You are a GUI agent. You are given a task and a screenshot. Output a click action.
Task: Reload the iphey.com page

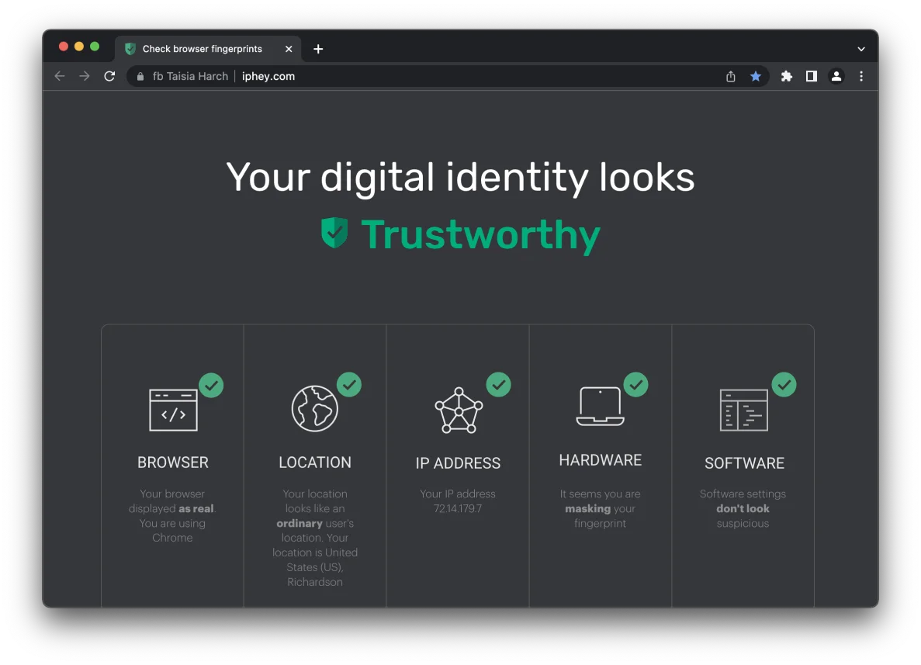coord(109,76)
